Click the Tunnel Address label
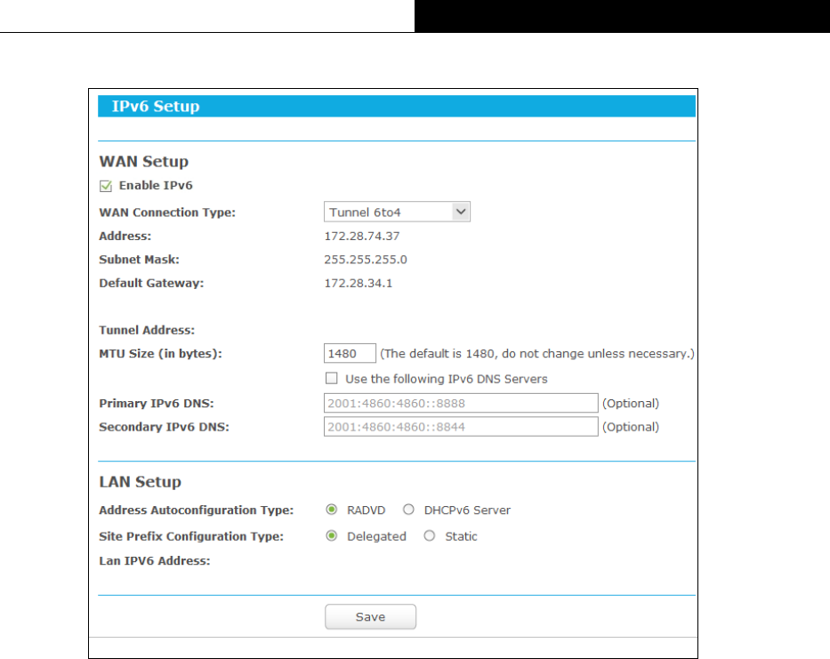830x659 pixels. (147, 330)
